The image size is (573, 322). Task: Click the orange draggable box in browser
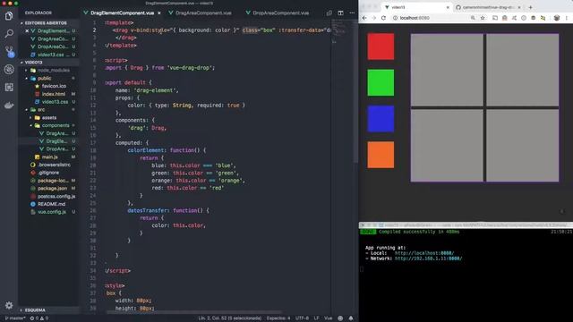point(381,155)
